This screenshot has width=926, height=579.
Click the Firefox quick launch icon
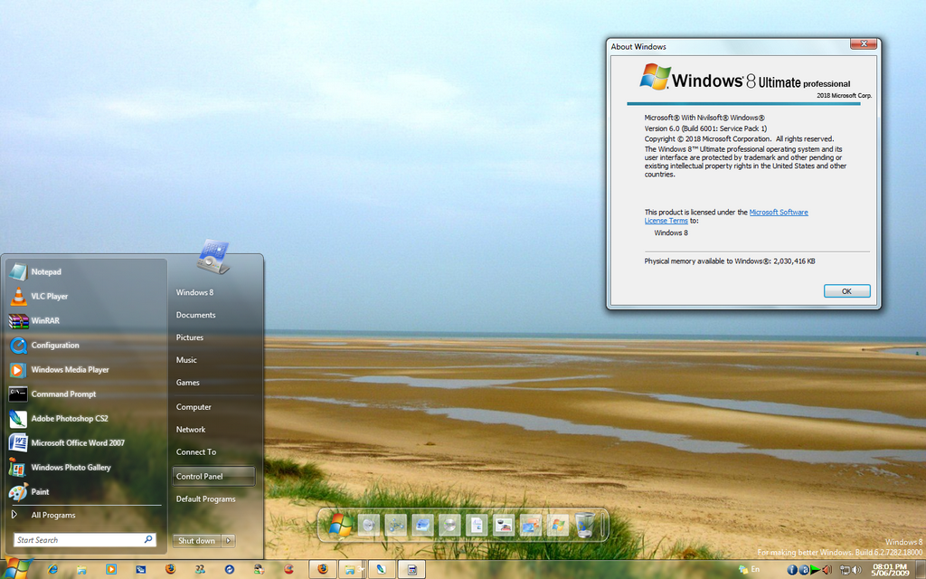point(170,570)
